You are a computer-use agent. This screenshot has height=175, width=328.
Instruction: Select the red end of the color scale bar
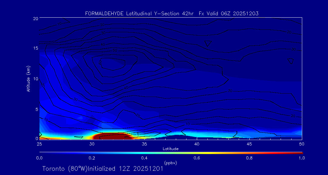coord(299,153)
